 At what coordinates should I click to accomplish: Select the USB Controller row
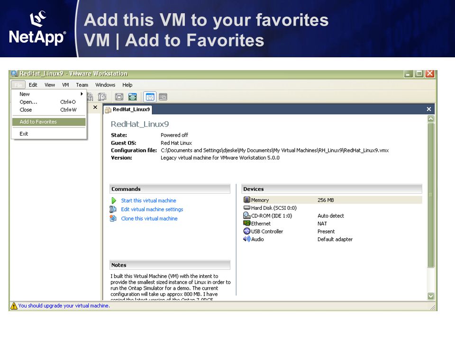[332, 231]
